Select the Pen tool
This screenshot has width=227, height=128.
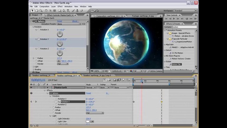[64, 11]
